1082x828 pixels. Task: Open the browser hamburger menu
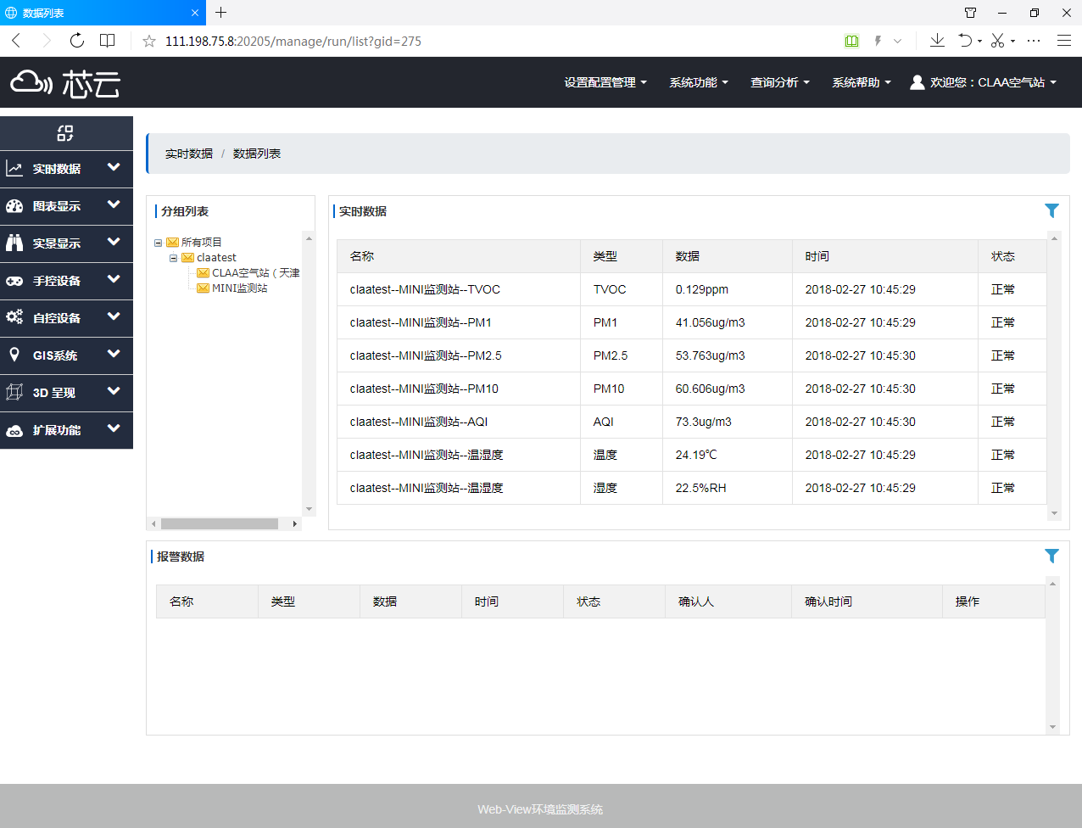(x=1064, y=41)
